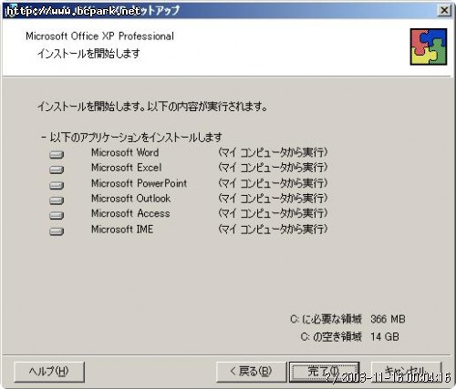Click the 完了 finish button
This screenshot has height=389, width=456.
tap(324, 372)
